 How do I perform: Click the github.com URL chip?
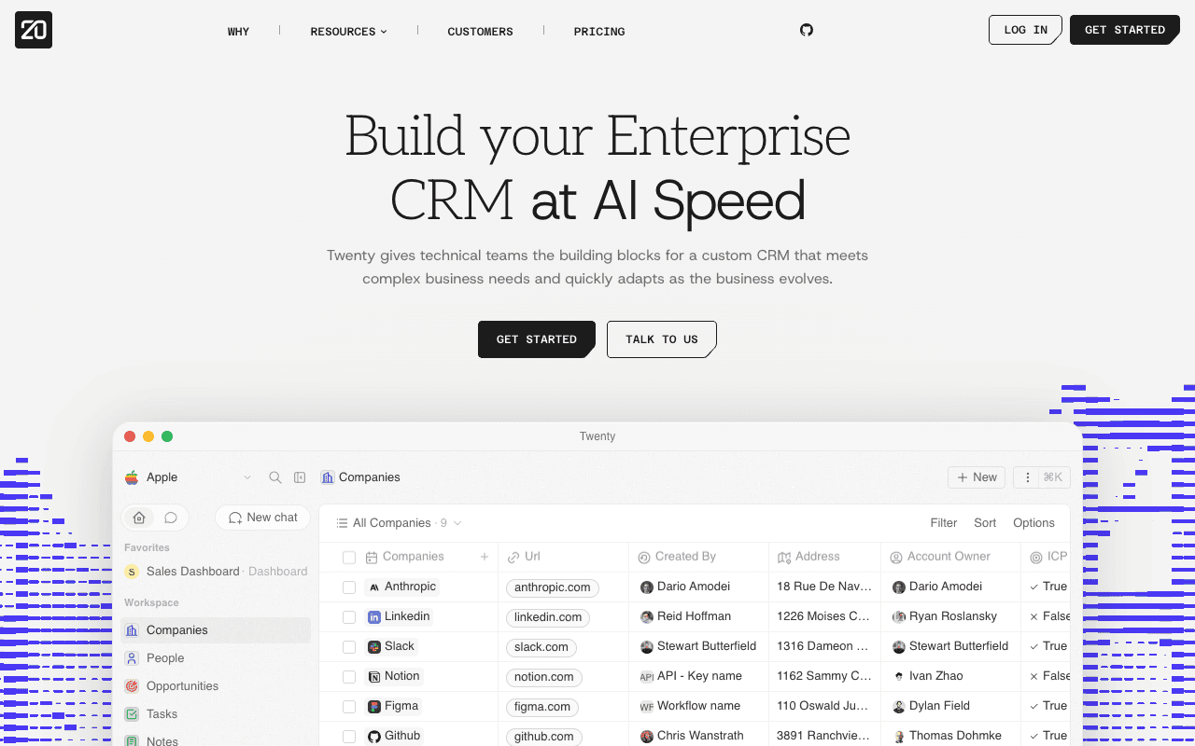[x=544, y=737]
